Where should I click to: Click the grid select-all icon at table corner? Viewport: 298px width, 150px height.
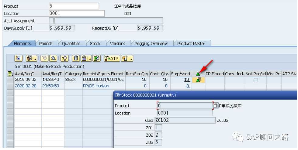tap(10, 74)
